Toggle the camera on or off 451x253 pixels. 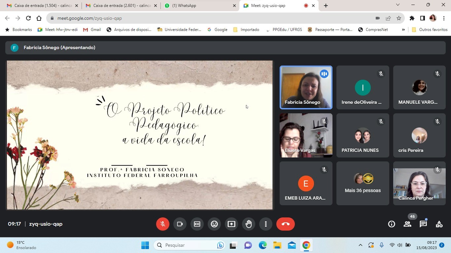tap(180, 224)
